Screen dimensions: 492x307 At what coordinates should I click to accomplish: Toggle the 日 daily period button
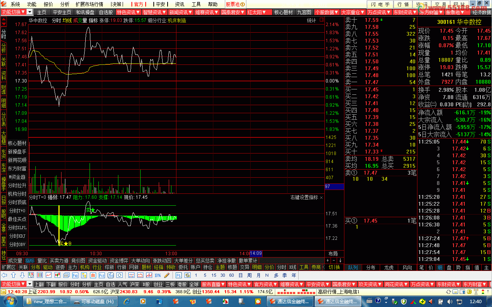click(240, 275)
